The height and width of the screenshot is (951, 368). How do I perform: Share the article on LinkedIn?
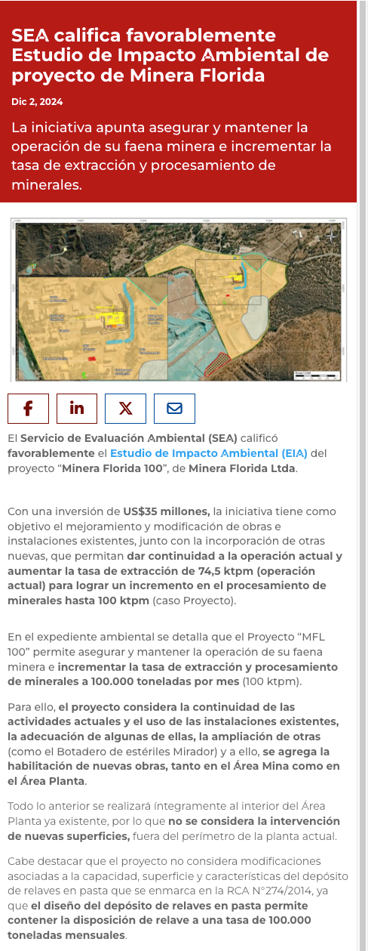tap(77, 409)
